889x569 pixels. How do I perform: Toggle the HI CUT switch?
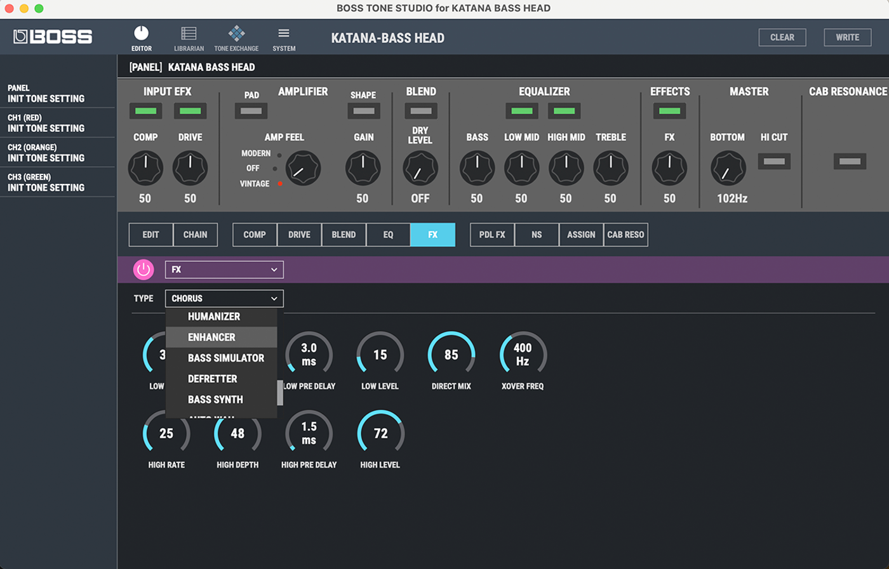click(774, 161)
